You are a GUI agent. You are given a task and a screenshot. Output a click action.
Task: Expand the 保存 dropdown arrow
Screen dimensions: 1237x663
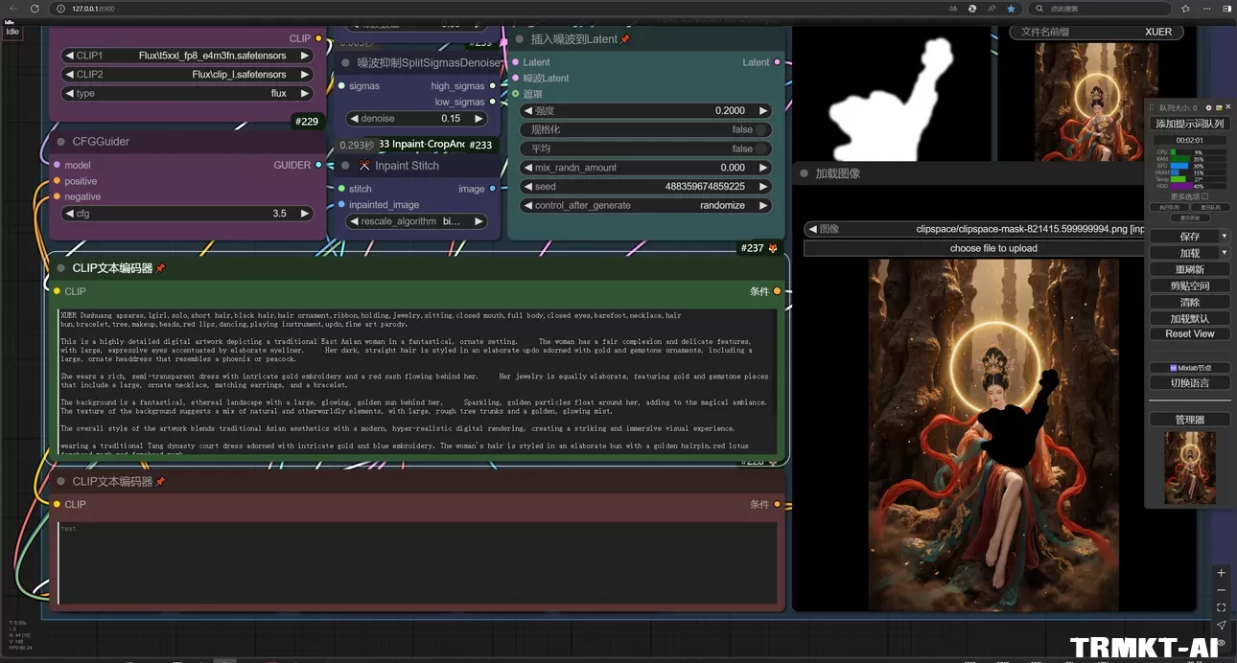pyautogui.click(x=1224, y=237)
